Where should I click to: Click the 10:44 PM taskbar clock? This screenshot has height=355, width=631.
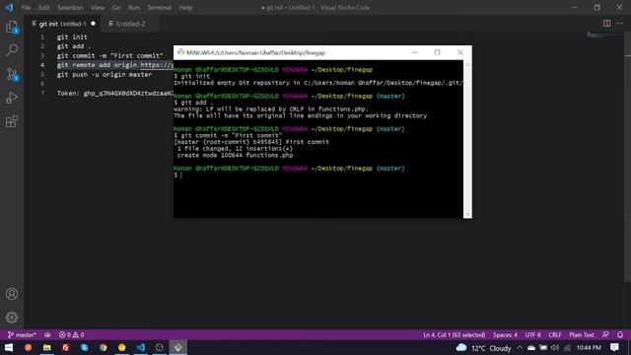pyautogui.click(x=589, y=348)
